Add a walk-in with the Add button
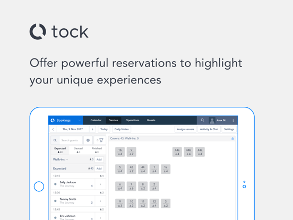 (x=99, y=159)
